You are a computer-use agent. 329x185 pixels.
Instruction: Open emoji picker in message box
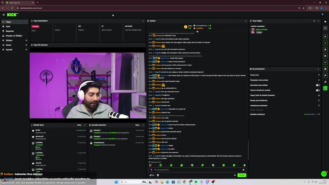(243, 170)
